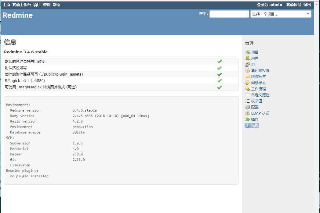Click the Redmine header title

[18, 15]
